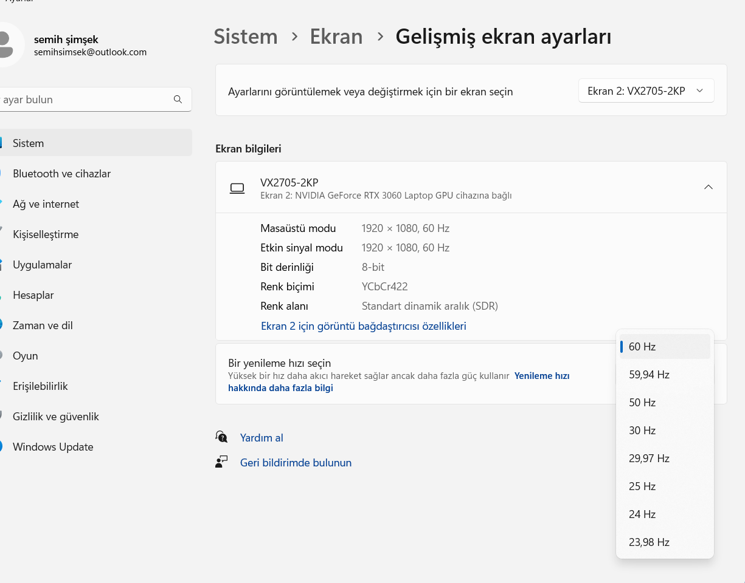The height and width of the screenshot is (583, 745).
Task: Open the display selector dropdown Ekran 2
Action: pyautogui.click(x=646, y=91)
